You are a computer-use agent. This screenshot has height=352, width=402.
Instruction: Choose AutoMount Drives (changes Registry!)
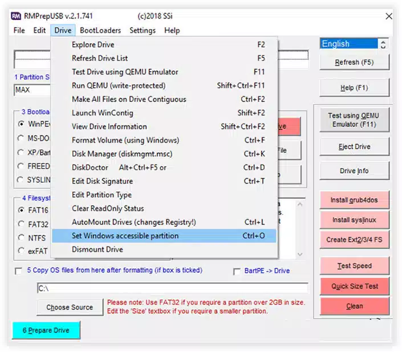164,222
